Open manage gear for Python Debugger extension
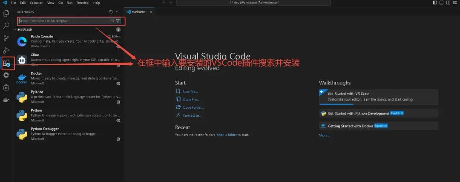The height and width of the screenshot is (182, 460). pyautogui.click(x=118, y=139)
